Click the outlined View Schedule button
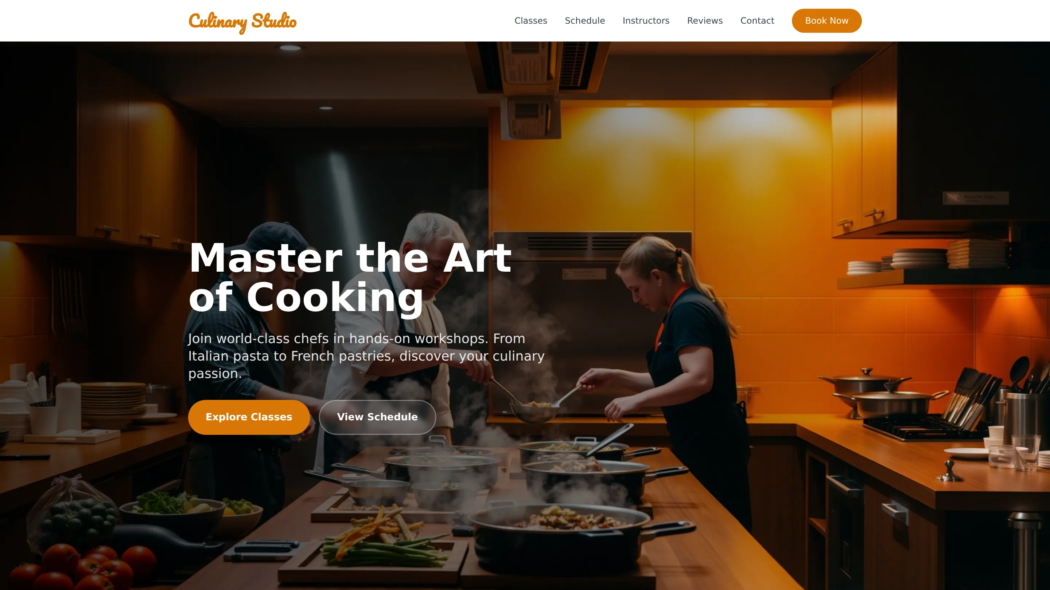 pyautogui.click(x=377, y=417)
